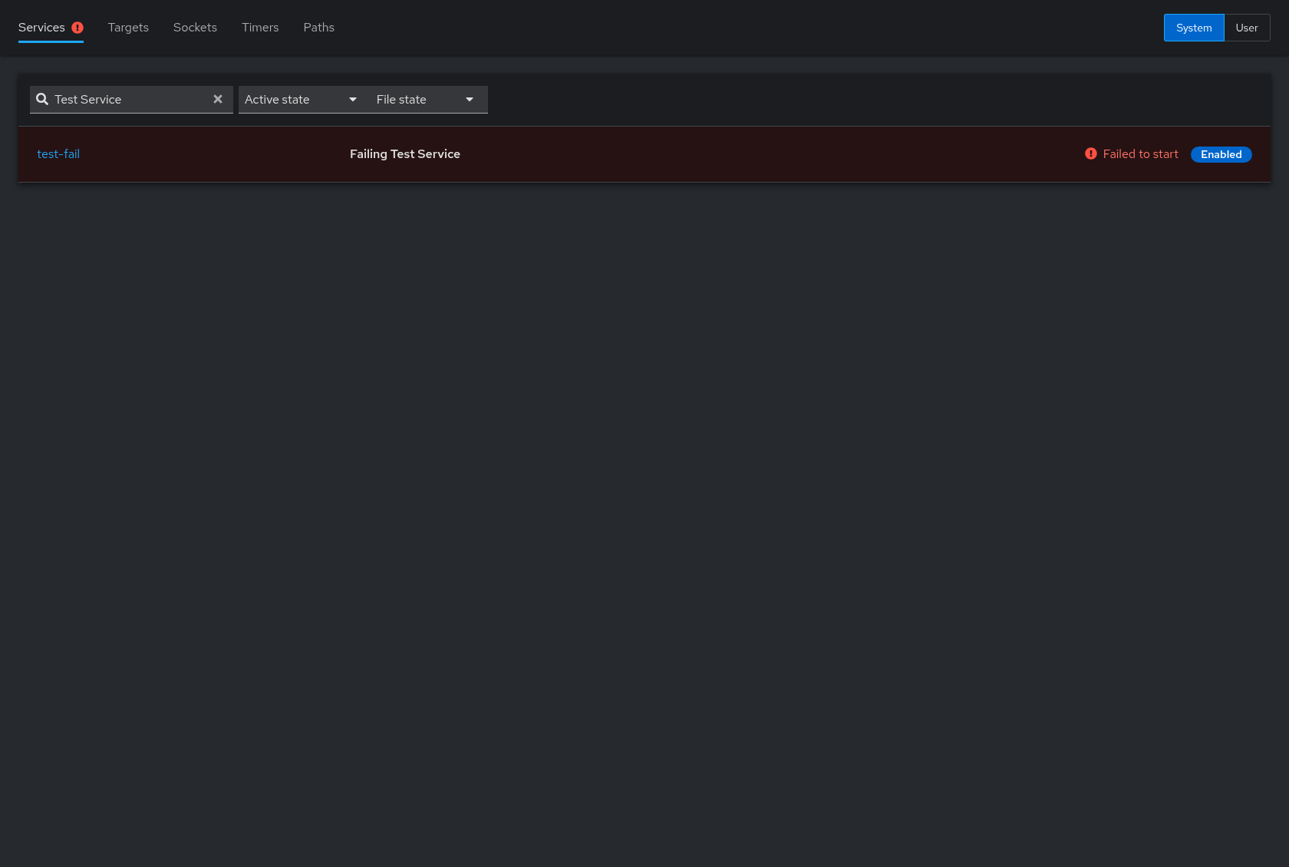Open the Targets tab

[x=128, y=28]
